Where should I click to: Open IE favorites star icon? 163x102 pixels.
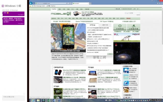click(160, 3)
